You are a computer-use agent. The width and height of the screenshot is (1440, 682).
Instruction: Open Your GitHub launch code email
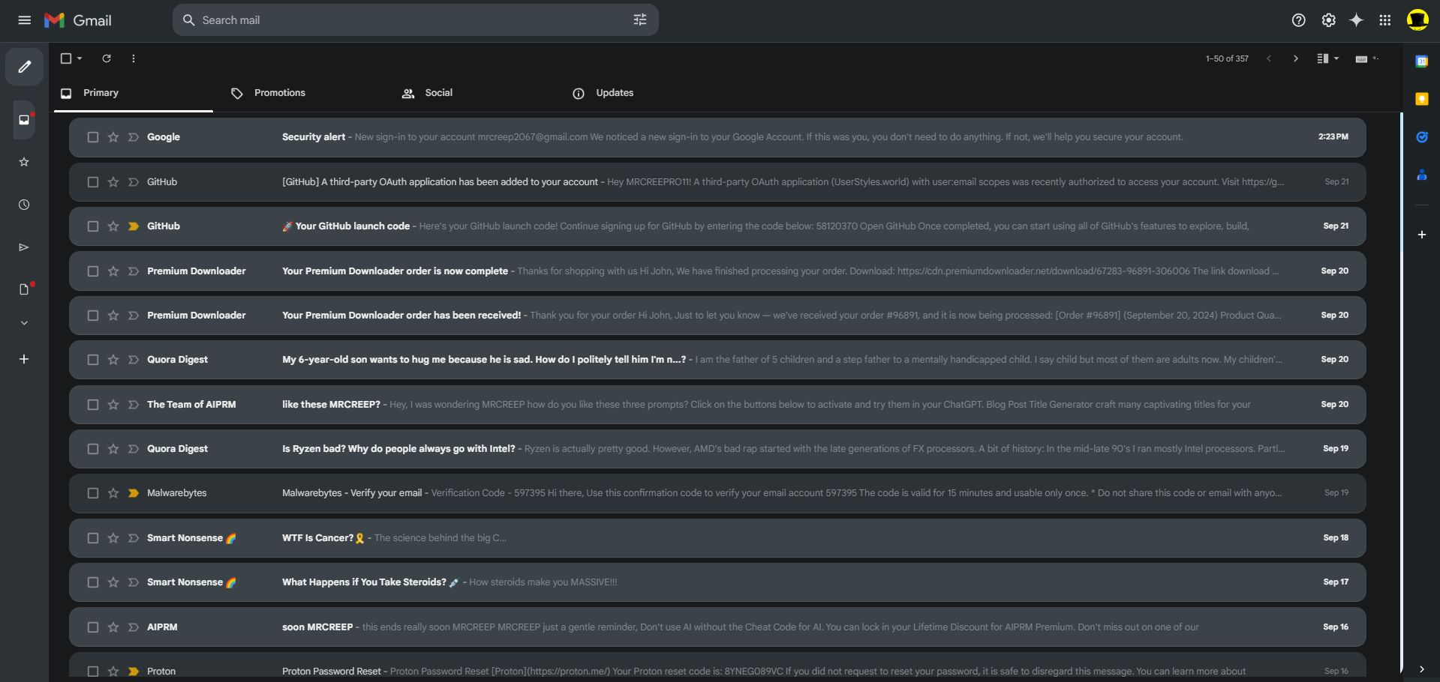[717, 226]
